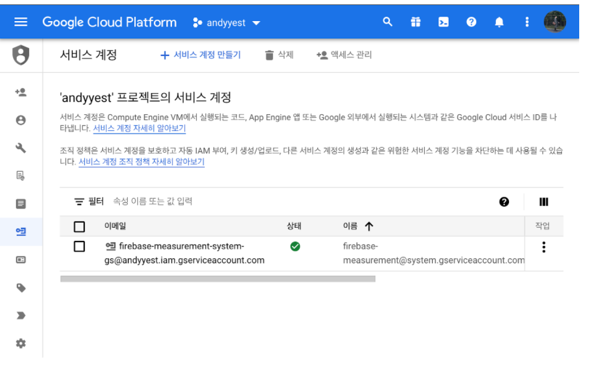Open the firebase-measurement-system-gs email link

[184, 253]
